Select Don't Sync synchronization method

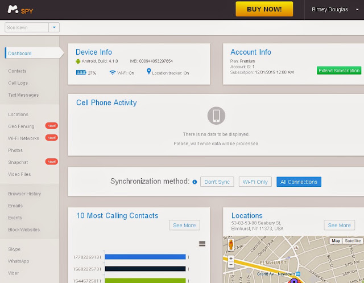(x=217, y=182)
